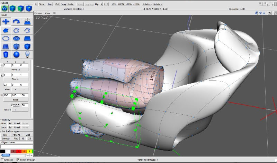The width and height of the screenshot is (277, 163).
Task: Toggle rotation axis X
Action: pyautogui.click(x=12, y=105)
